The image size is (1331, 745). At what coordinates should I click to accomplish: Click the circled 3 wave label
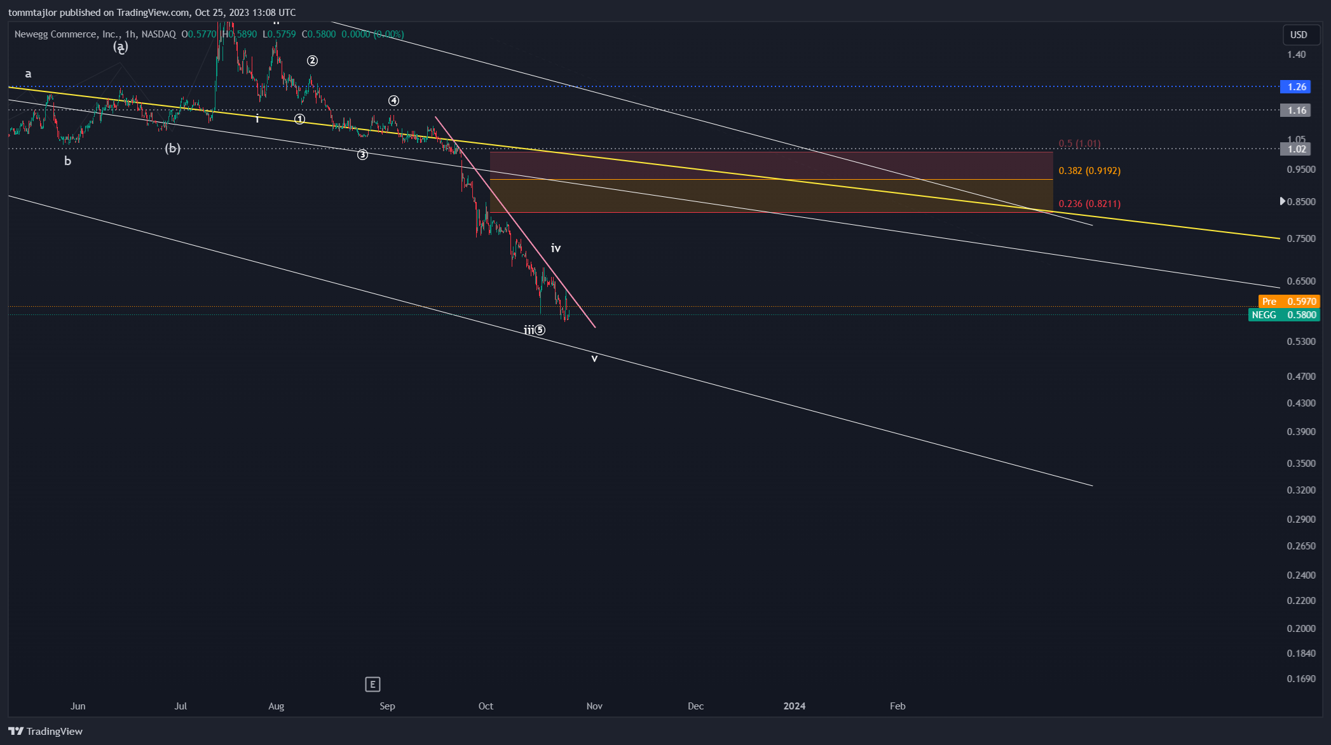tap(362, 155)
